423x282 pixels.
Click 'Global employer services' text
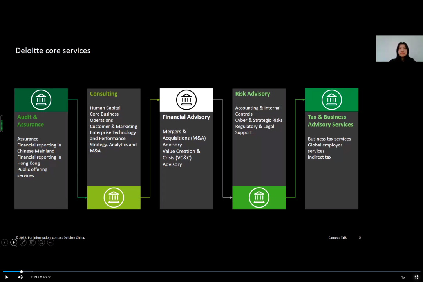[325, 148]
